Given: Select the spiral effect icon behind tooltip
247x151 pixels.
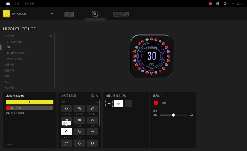Looking at the screenshot, I should pos(66,119).
